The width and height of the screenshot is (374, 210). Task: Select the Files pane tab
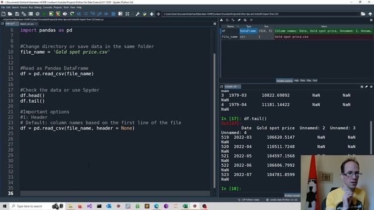coord(309,80)
